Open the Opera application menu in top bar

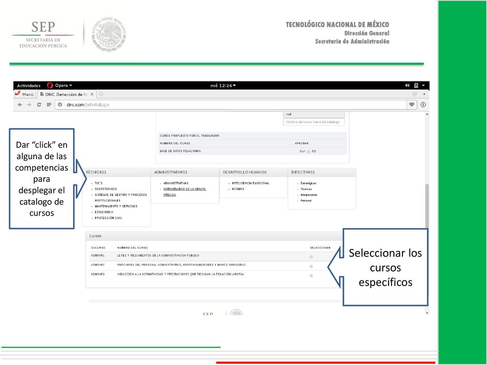59,86
